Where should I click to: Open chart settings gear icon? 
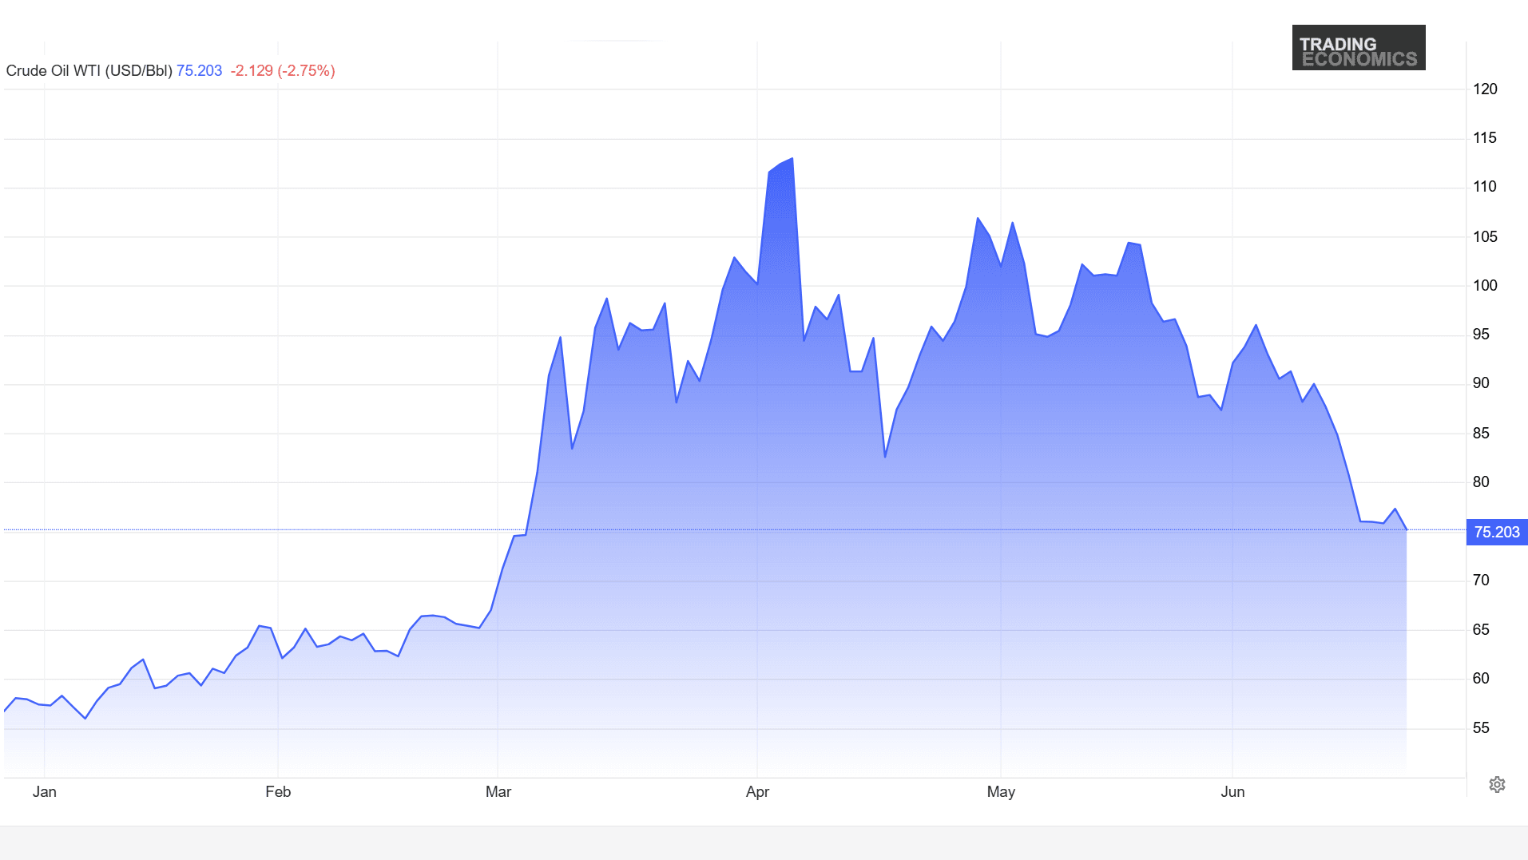(1497, 784)
